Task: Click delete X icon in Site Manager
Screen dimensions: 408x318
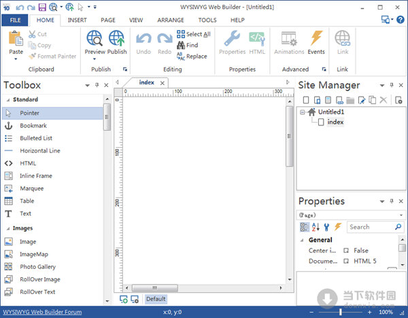Action: click(x=383, y=100)
